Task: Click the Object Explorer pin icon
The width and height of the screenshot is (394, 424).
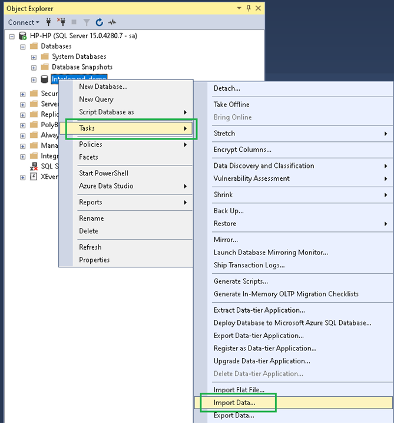Action: click(249, 8)
